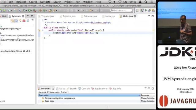196x110 pixels.
Task: Open the macOS notification center icon
Action: pyautogui.click(x=151, y=2)
